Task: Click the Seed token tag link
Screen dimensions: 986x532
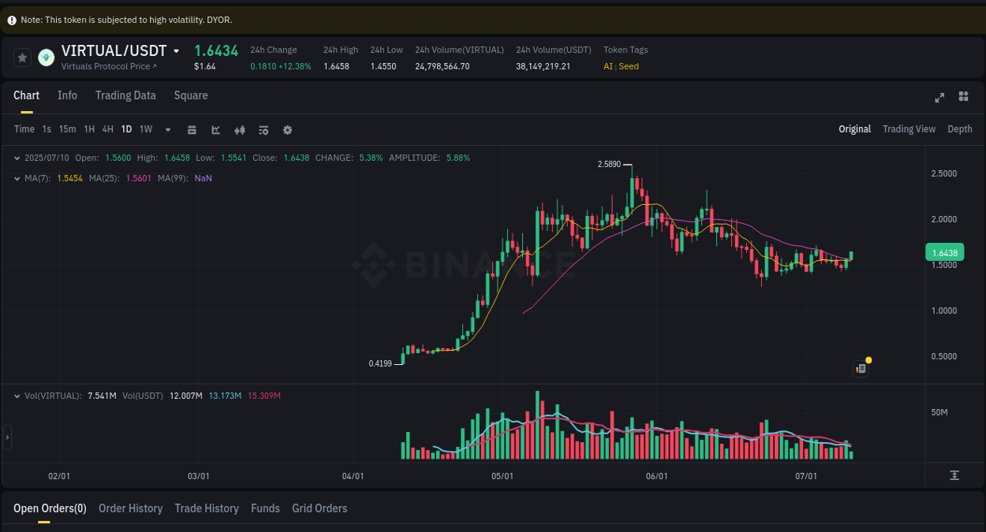Action: (x=628, y=66)
